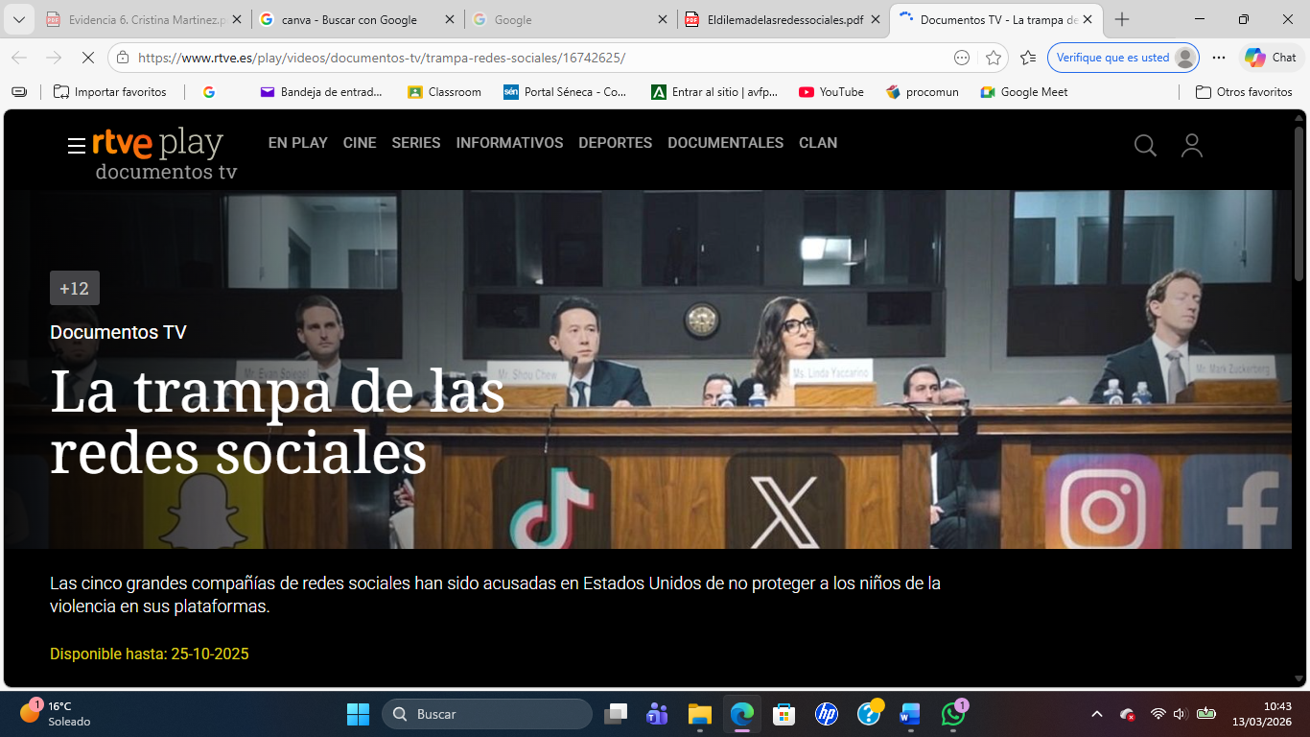
Task: Open the Copilot Chat button
Action: point(1271,58)
